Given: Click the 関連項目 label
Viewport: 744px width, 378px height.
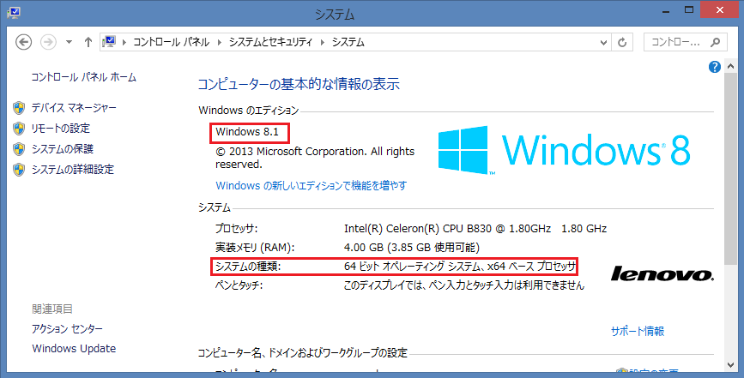Looking at the screenshot, I should pyautogui.click(x=52, y=309).
